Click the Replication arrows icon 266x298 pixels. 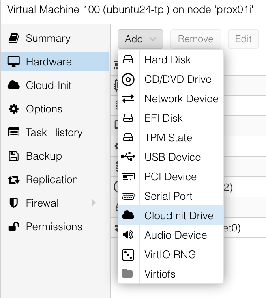pos(14,179)
